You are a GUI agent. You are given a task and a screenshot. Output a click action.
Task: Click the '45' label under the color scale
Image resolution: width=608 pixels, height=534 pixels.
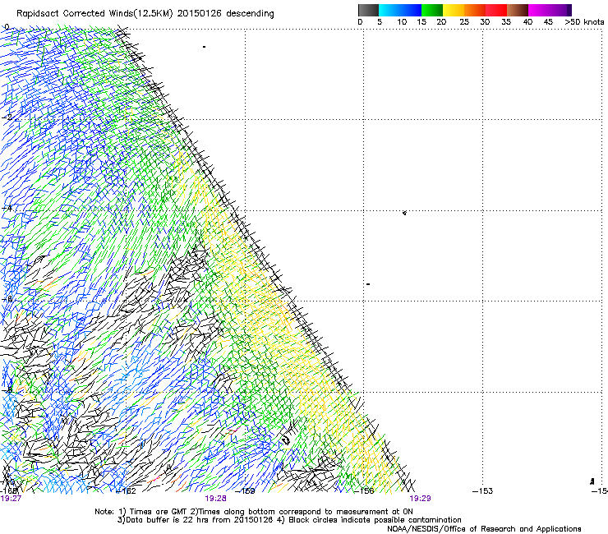(x=548, y=22)
